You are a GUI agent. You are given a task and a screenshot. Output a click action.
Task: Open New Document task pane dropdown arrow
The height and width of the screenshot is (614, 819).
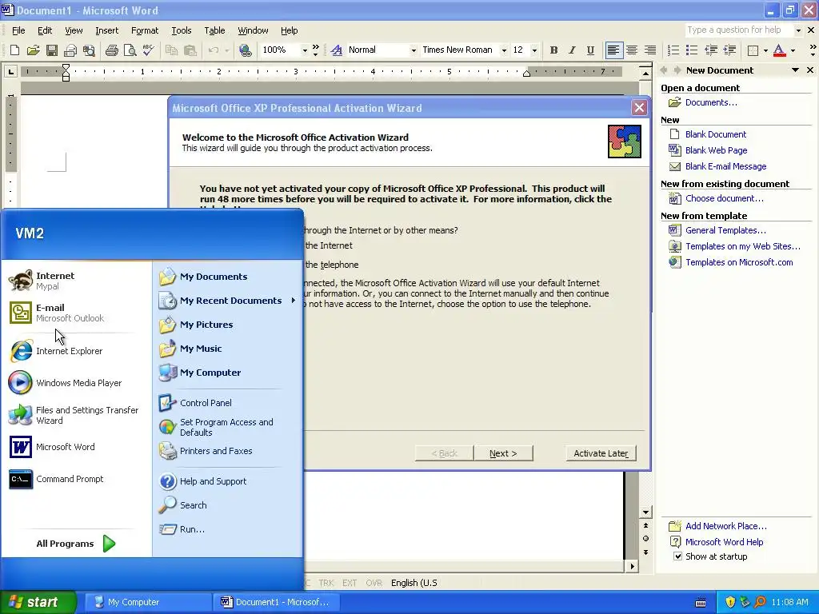click(x=795, y=70)
